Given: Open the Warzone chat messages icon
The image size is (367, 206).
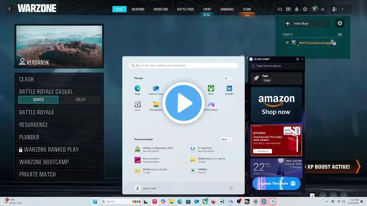Looking at the screenshot, I should [288, 9].
